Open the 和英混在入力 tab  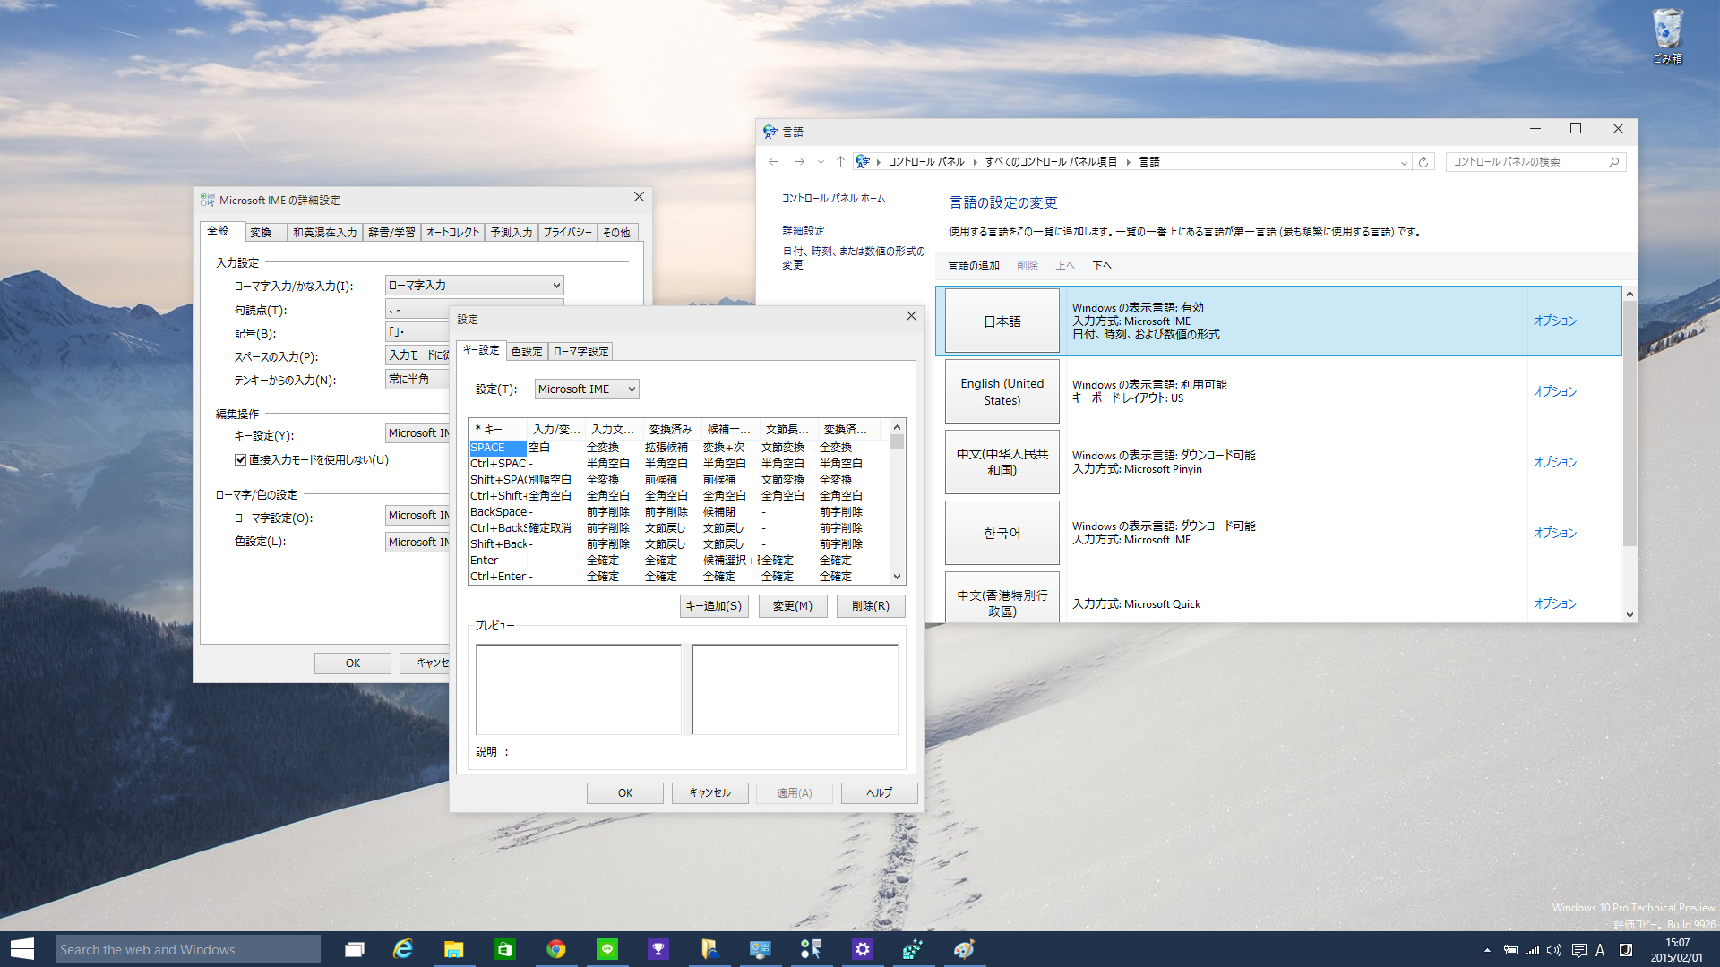[324, 232]
